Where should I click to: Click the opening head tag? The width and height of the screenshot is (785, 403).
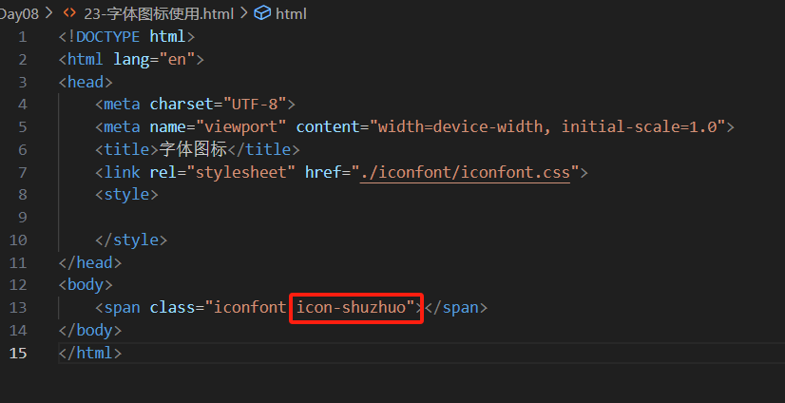[x=86, y=82]
